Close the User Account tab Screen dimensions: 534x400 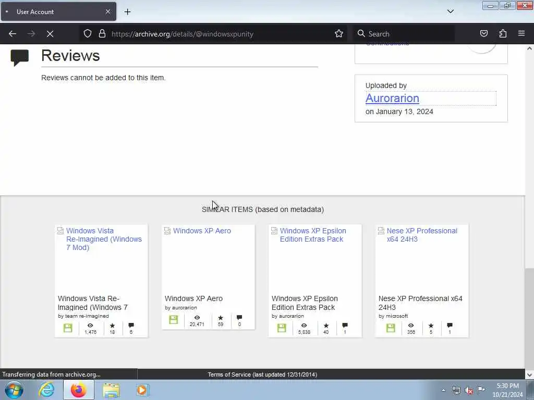(x=107, y=11)
